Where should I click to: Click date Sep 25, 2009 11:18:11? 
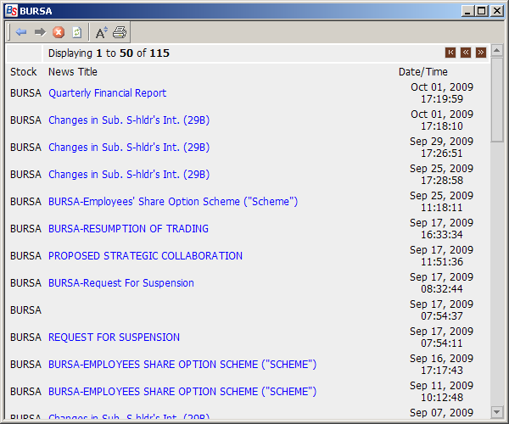click(x=442, y=202)
